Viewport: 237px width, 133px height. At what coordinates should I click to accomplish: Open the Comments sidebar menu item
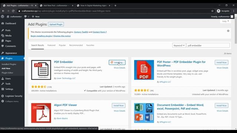[x=10, y=46]
